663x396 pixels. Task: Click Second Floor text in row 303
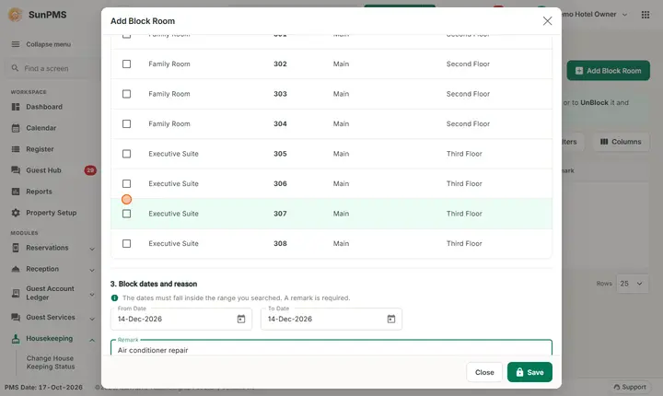click(x=468, y=94)
